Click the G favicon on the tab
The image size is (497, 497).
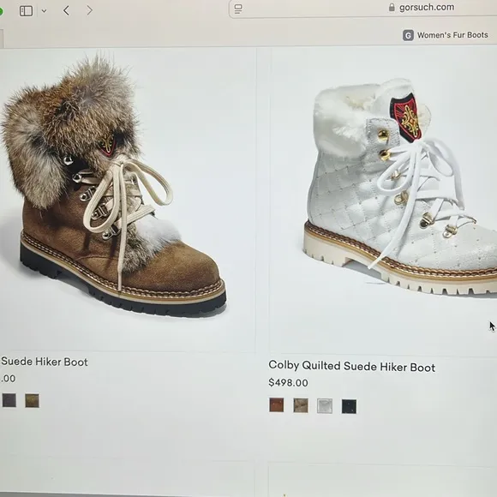click(x=408, y=35)
